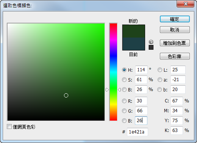The height and width of the screenshot is (143, 197).
Task: Click the 新的 label above swatch
Action: tap(133, 21)
